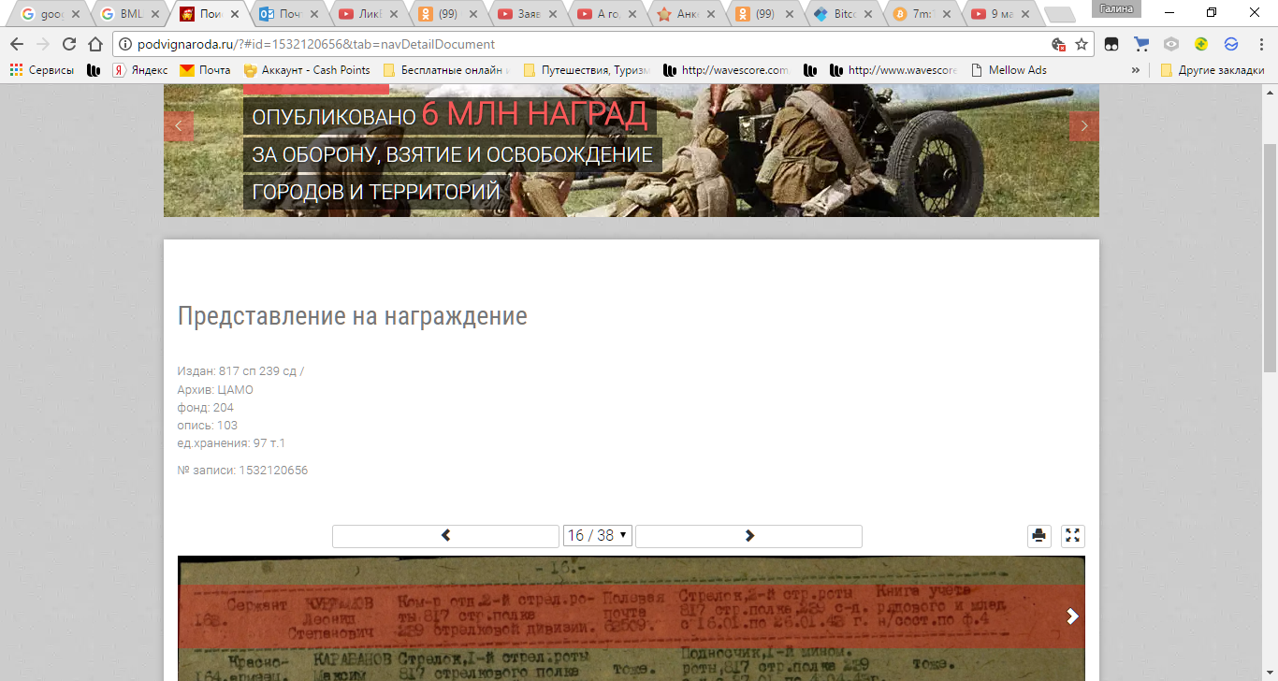Click the white arrow on scan image
The height and width of the screenshot is (681, 1278).
(1072, 616)
